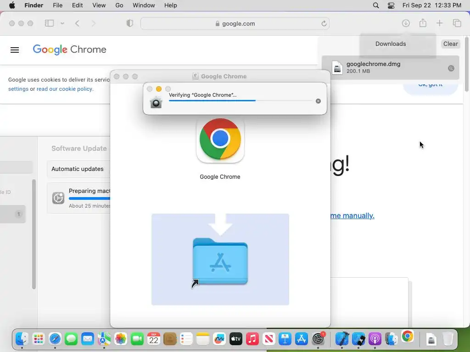
Task: Click the date and time in menu bar
Action: [431, 5]
